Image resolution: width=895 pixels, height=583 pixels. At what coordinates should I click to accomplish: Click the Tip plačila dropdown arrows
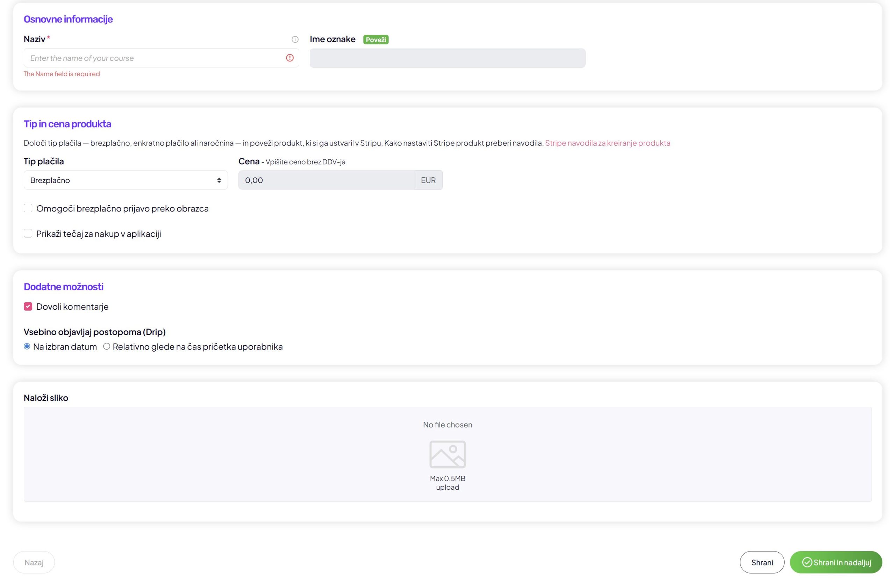click(219, 180)
